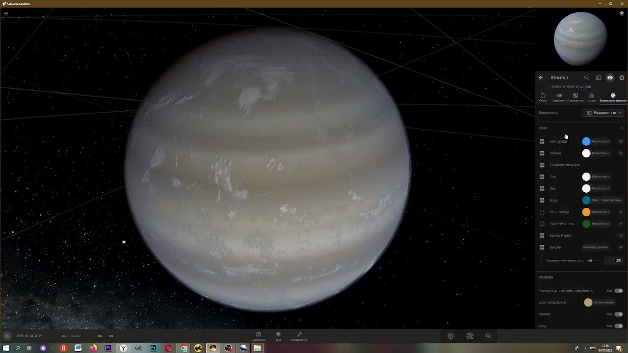628x353 pixels.
Task: Click the Высота change data button
Action: click(x=595, y=247)
